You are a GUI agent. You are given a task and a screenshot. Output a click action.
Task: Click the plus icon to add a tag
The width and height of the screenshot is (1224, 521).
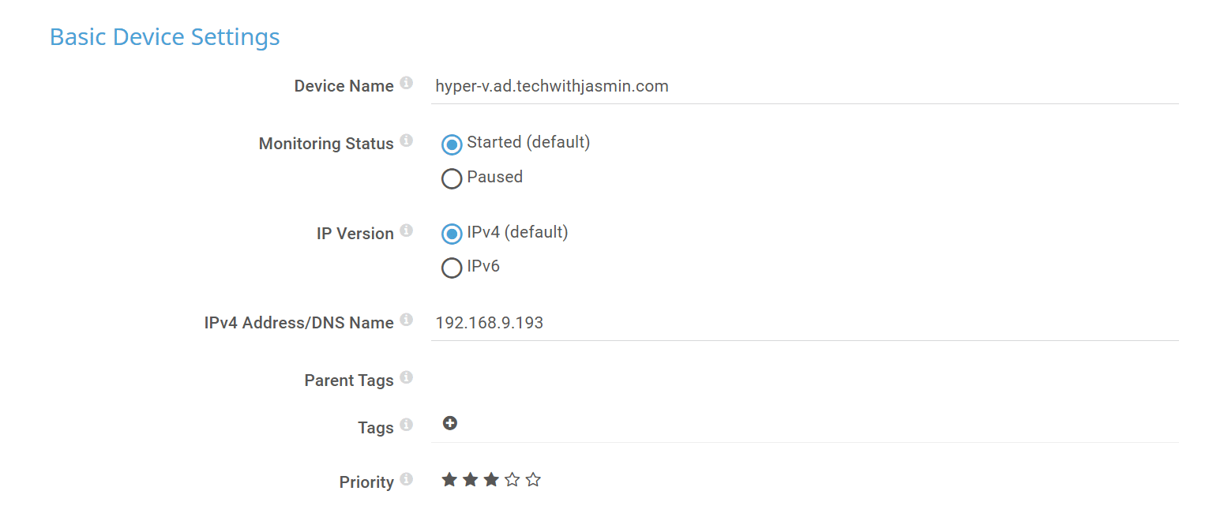point(450,424)
